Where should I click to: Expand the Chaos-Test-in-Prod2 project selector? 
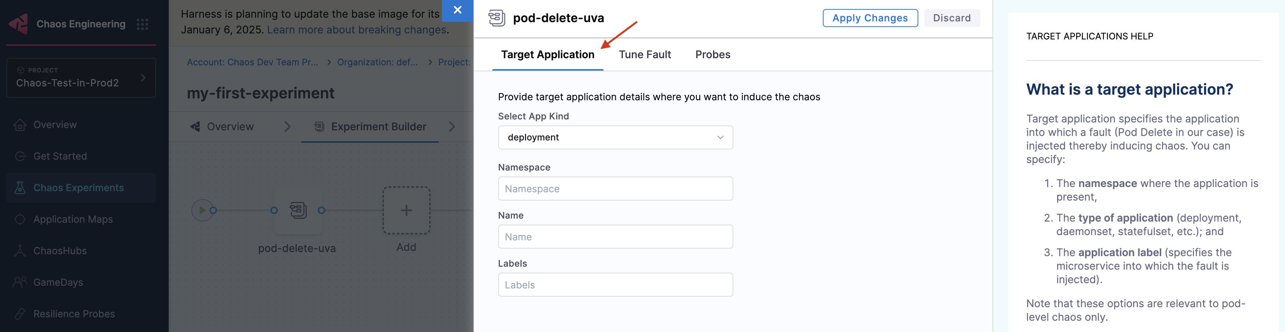[x=81, y=77]
